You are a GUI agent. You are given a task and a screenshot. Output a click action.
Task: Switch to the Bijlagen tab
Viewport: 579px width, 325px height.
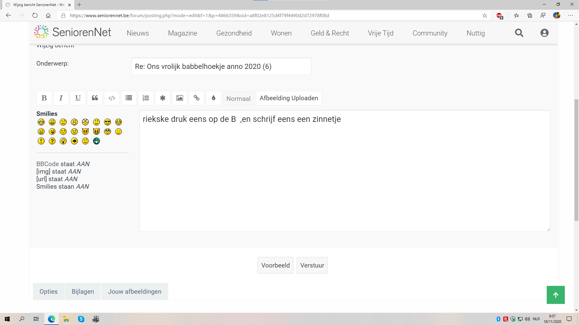pos(83,291)
